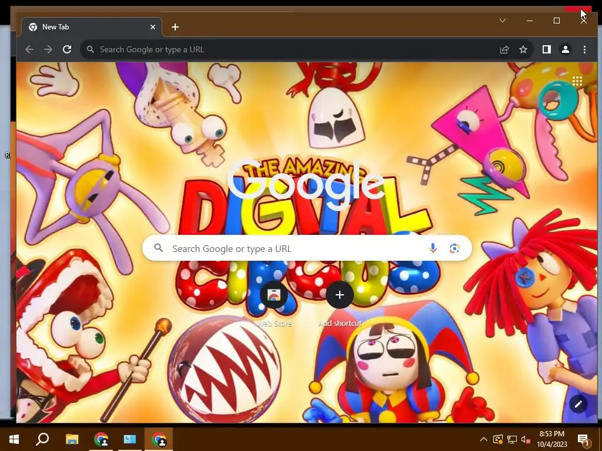Image resolution: width=602 pixels, height=451 pixels.
Task: Open a new tab with plus button
Action: coord(175,27)
